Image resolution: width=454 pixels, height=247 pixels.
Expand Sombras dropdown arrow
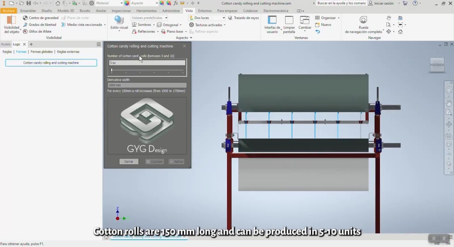pyautogui.click(x=154, y=25)
